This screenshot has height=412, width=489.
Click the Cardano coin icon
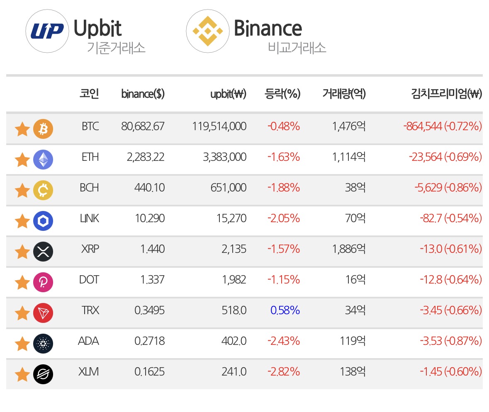point(43,344)
